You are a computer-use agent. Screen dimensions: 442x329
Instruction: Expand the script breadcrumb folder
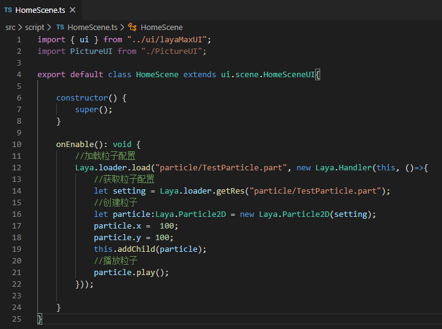[x=34, y=27]
